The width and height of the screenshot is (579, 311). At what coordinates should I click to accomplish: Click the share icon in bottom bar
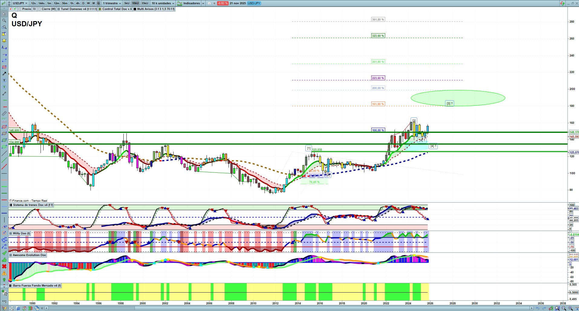[x=11, y=308]
